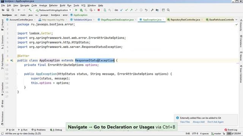Click the memory indicator 646 of 2010M
Screen dimensions: 243x136
point(234,133)
